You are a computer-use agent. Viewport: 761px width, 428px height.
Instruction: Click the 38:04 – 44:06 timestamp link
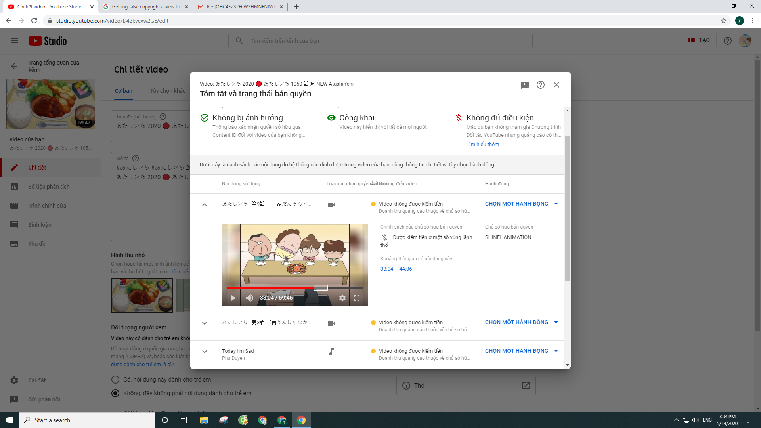click(396, 269)
